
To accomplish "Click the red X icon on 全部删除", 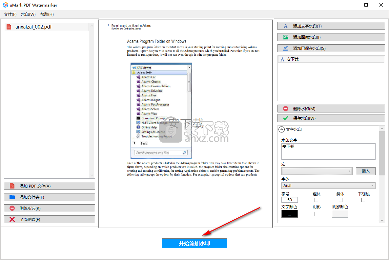I will (x=12, y=219).
